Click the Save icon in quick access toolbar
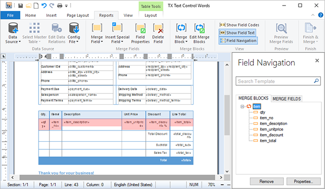The image size is (325, 189). click(20, 6)
